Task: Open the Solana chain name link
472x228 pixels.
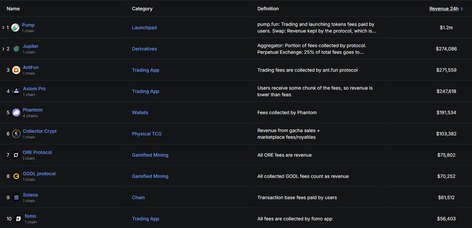Action: (30, 195)
